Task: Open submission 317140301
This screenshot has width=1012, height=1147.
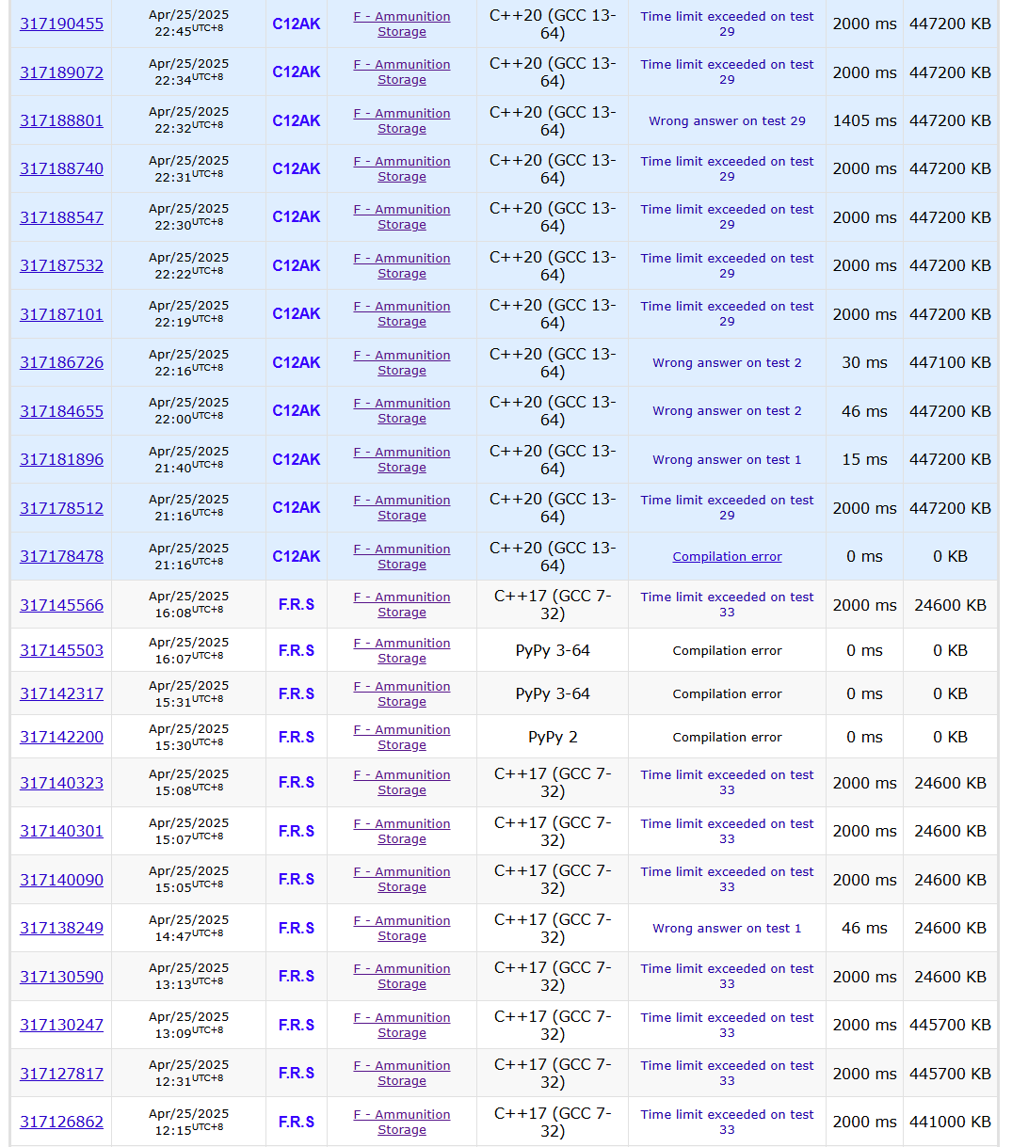Action: coord(61,831)
